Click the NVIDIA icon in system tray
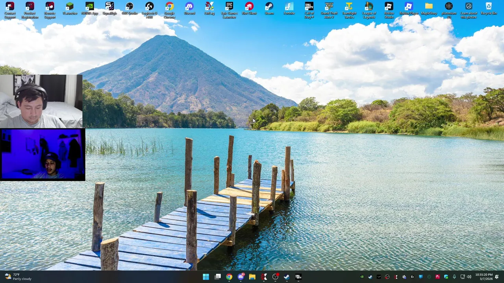Image resolution: width=504 pixels, height=283 pixels. point(362,277)
